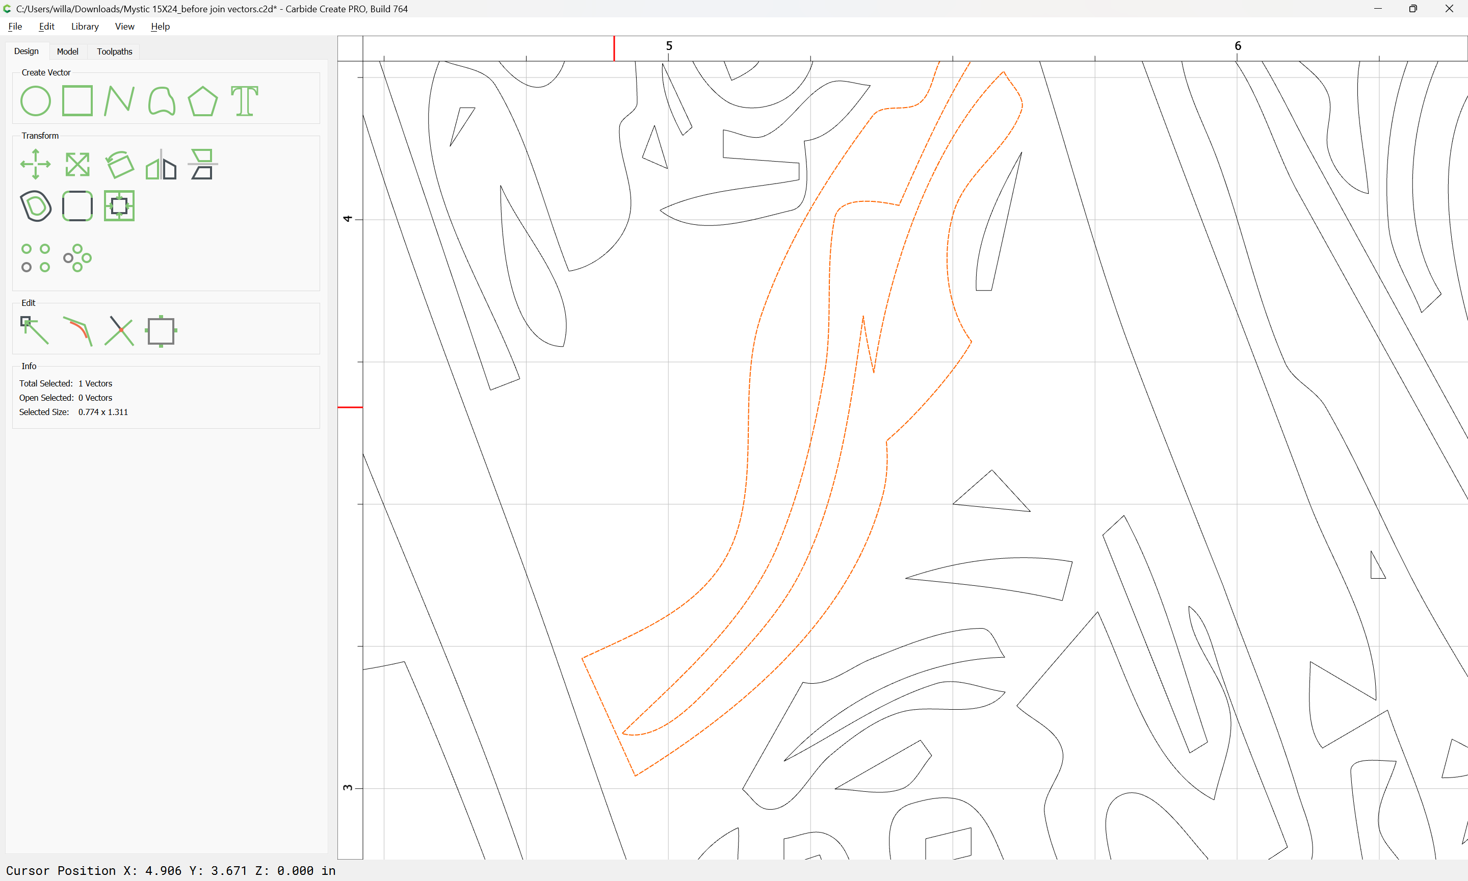The image size is (1468, 881).
Task: Activate the Trim Vectors tool
Action: click(x=119, y=331)
